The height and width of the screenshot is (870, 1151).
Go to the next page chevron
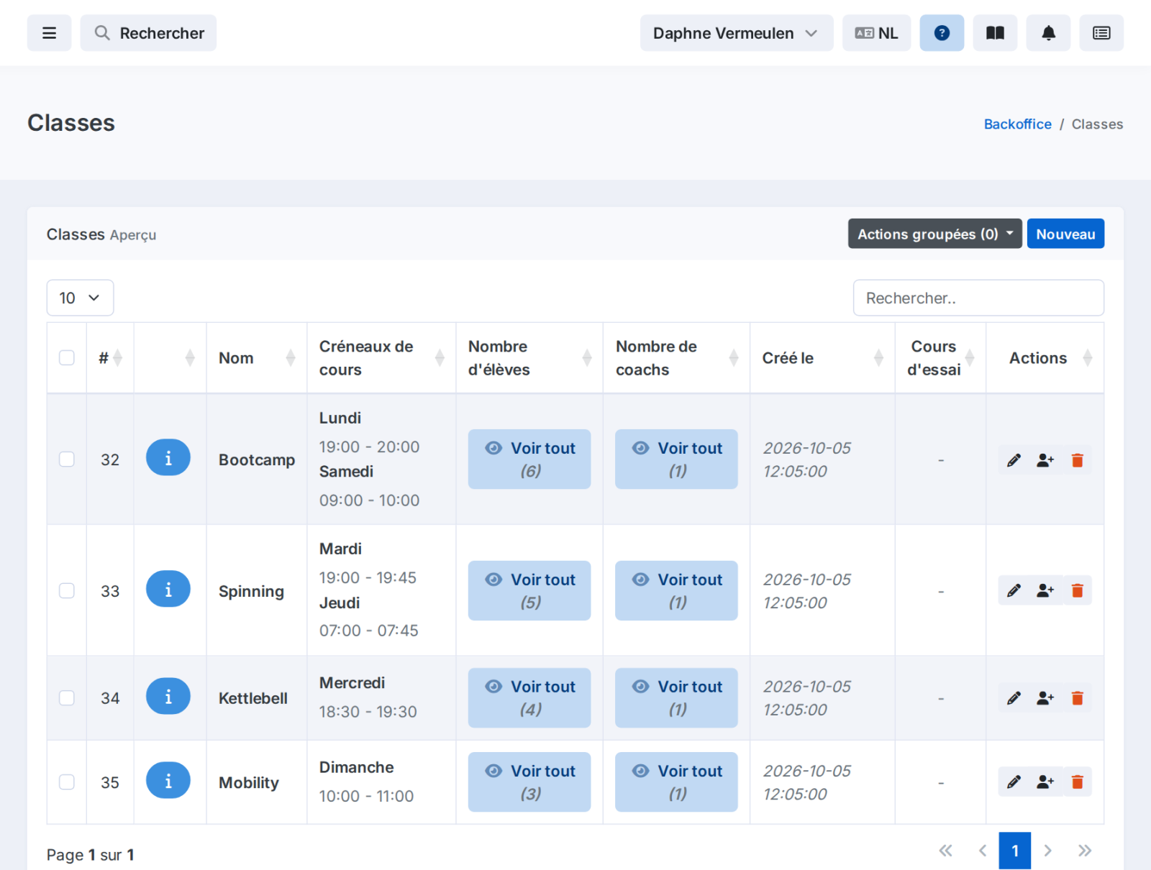pyautogui.click(x=1048, y=851)
